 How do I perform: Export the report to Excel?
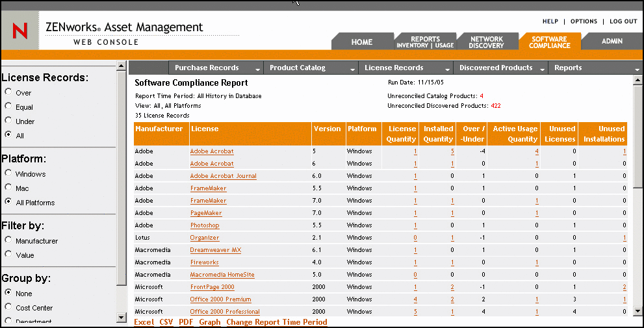(x=144, y=322)
